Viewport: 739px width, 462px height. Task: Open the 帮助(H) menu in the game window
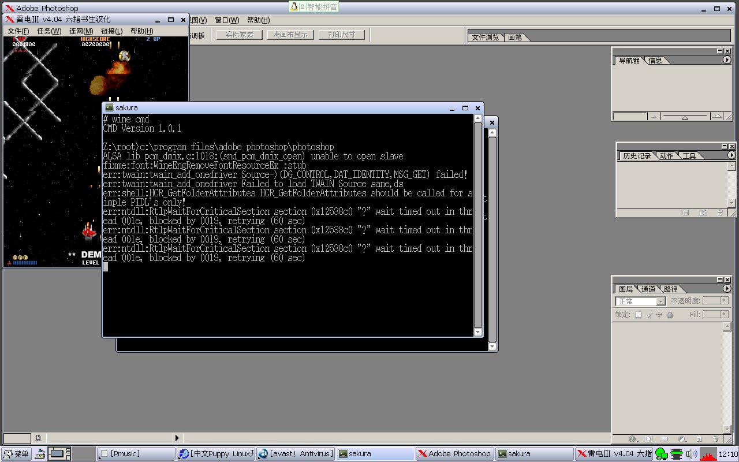(x=142, y=31)
